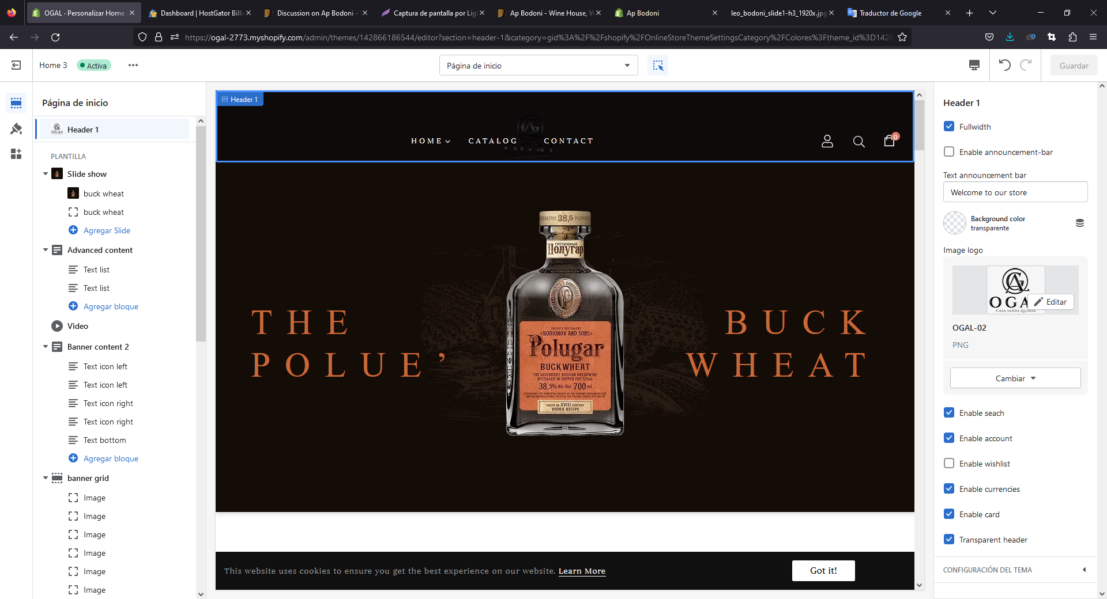Viewport: 1107px width, 599px height.
Task: Click Agregar bloque under Banner content 2
Action: tap(111, 458)
